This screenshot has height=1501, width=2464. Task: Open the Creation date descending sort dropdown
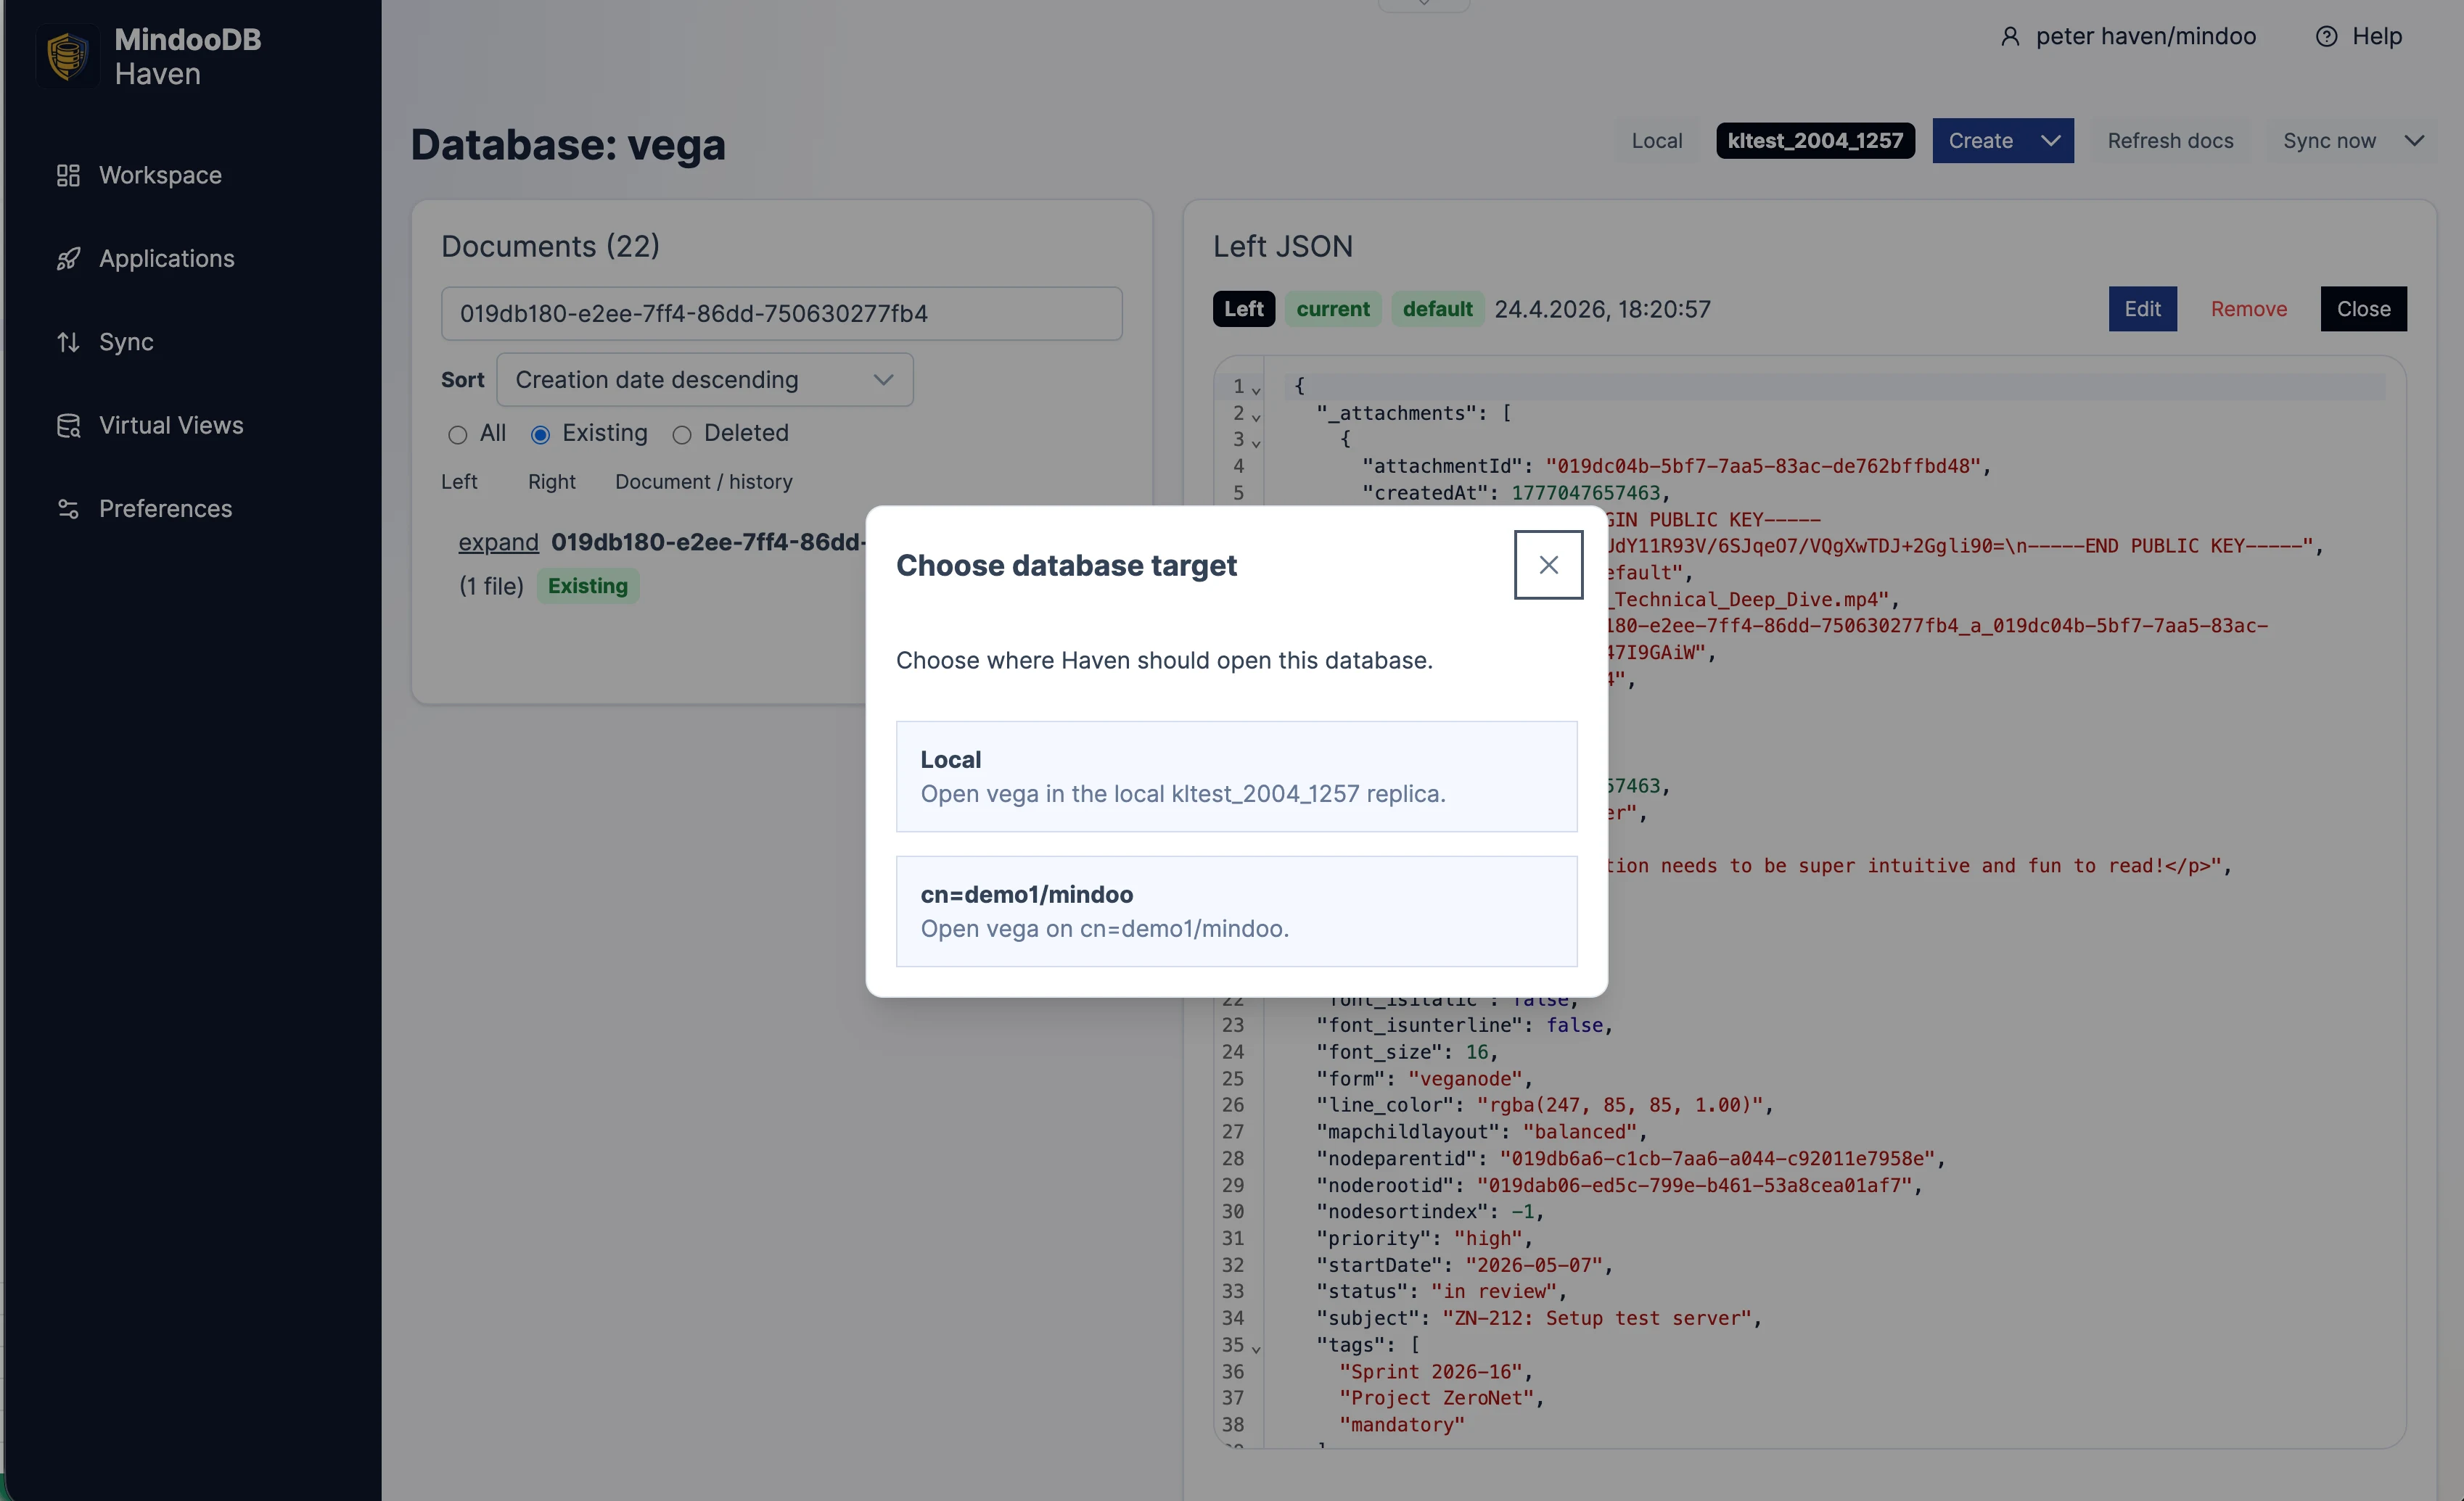[704, 380]
